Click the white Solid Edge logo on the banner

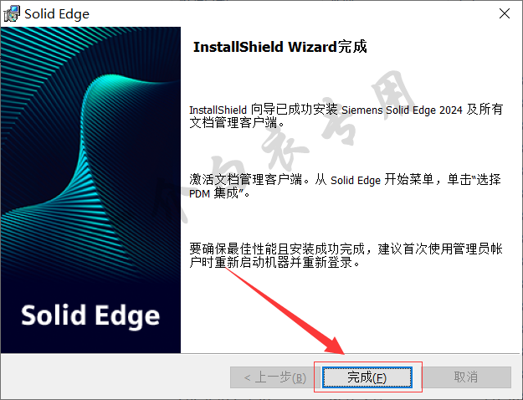click(90, 316)
